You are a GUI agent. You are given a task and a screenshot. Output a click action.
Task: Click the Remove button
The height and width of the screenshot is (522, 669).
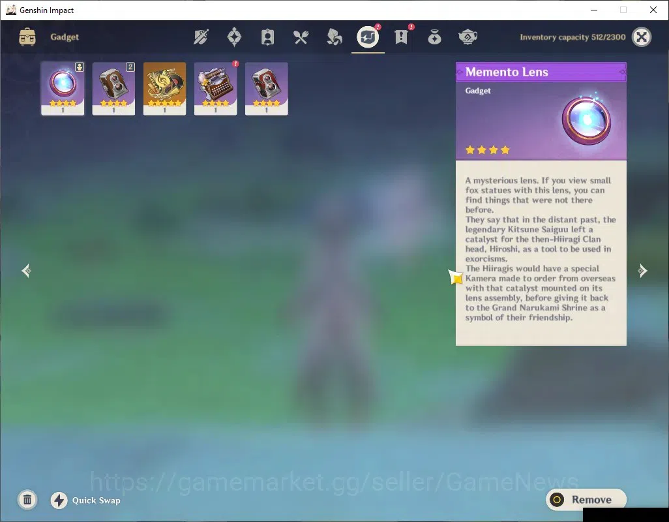[x=586, y=499]
